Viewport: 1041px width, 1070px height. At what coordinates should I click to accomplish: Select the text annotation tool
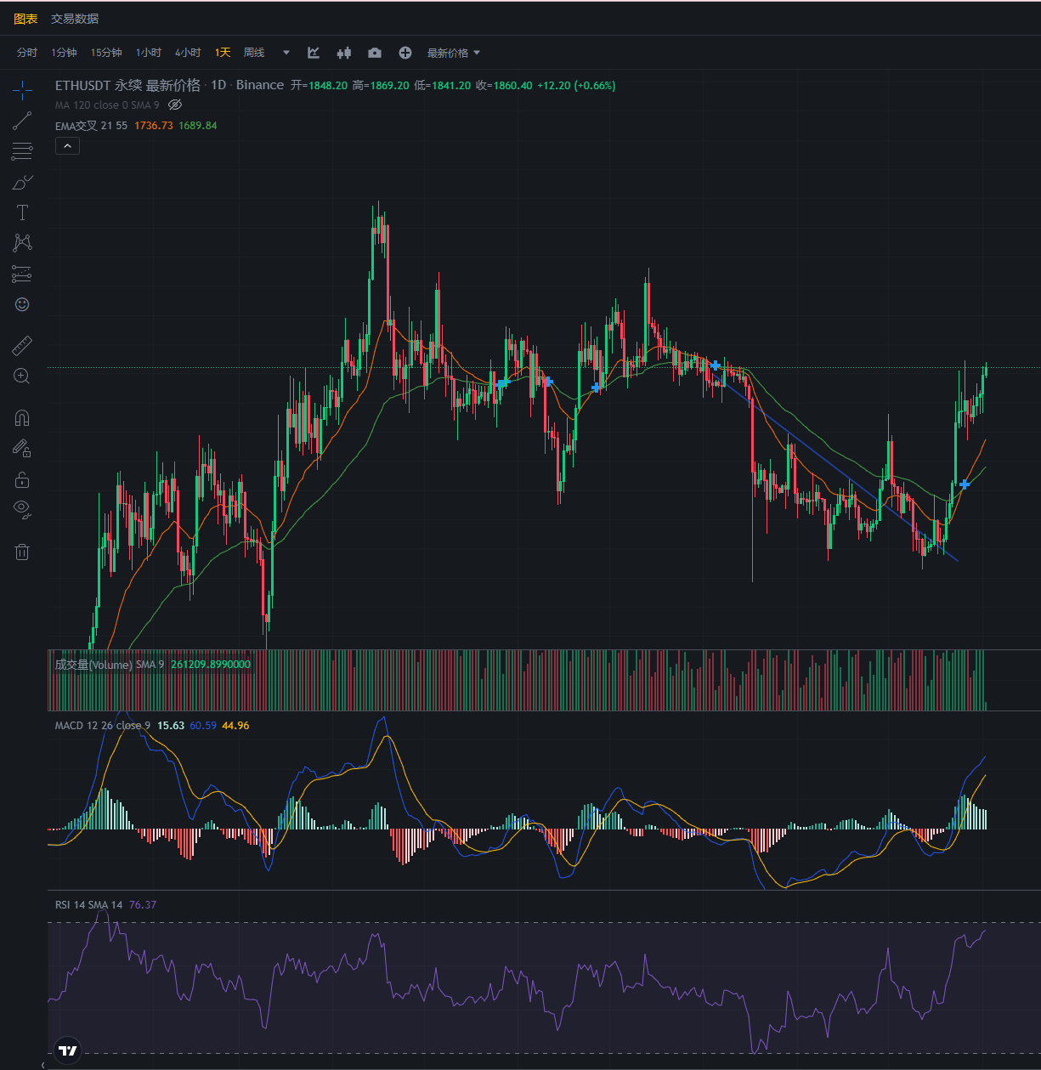pyautogui.click(x=22, y=212)
